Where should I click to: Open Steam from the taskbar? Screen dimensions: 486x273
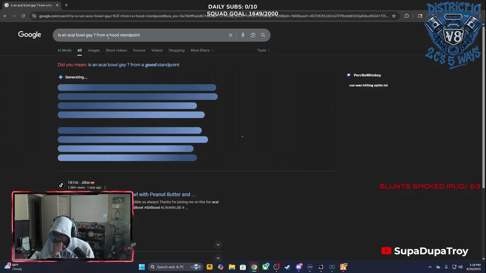(x=287, y=267)
